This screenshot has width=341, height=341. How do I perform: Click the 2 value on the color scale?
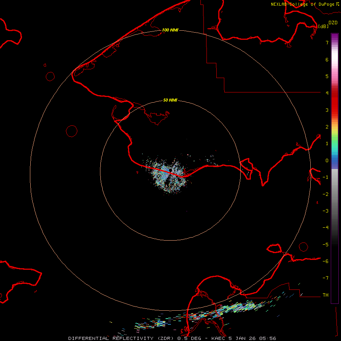327,127
